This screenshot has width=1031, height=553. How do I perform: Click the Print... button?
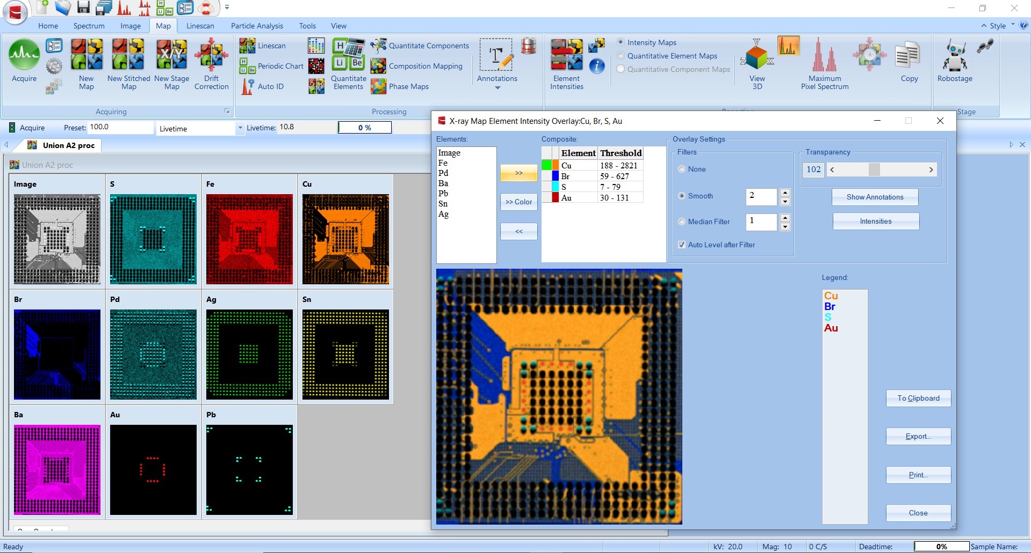point(918,475)
